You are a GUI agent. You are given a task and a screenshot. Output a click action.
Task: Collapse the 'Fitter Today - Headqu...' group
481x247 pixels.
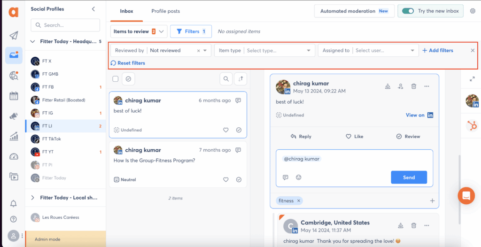[x=33, y=41]
